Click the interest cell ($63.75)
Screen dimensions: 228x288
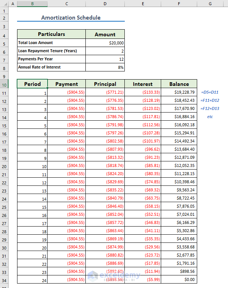point(143,198)
